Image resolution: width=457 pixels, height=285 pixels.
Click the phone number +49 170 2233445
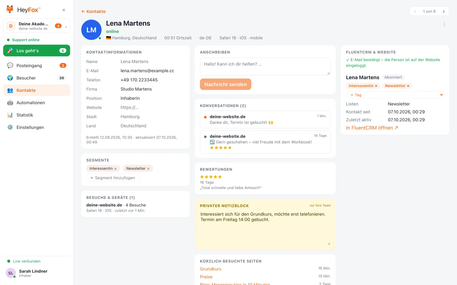point(139,80)
